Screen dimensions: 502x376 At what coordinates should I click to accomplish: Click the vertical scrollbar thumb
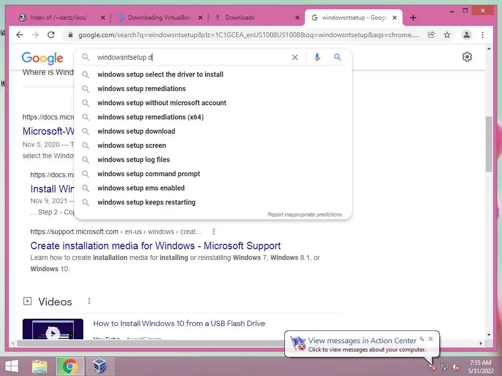coord(489,144)
